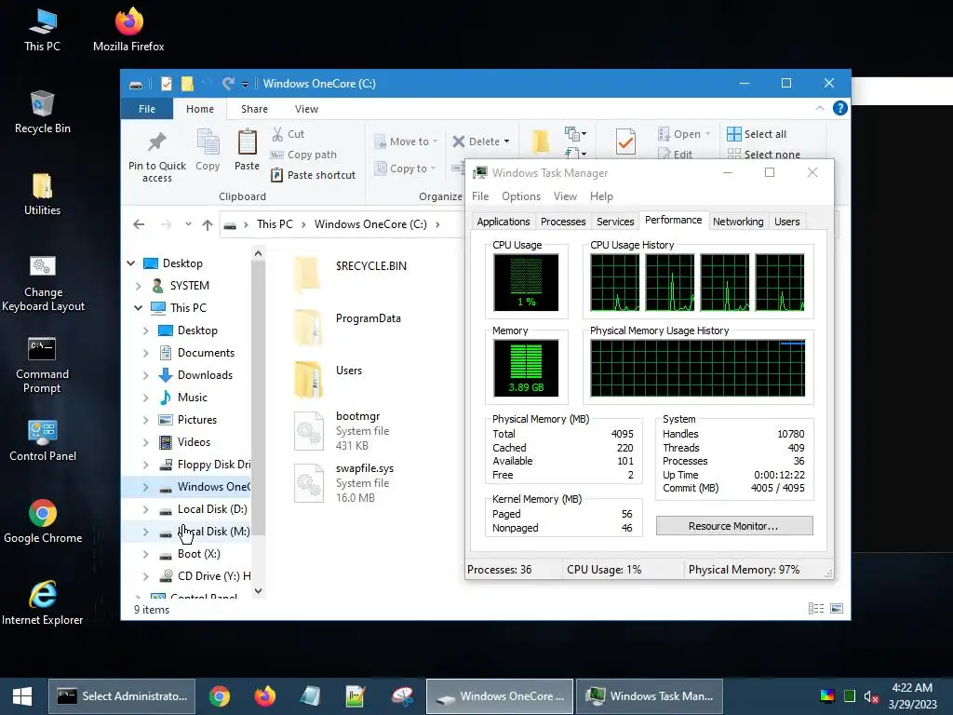953x715 pixels.
Task: Open Customize Quick Access Toolbar dropdown
Action: click(245, 84)
